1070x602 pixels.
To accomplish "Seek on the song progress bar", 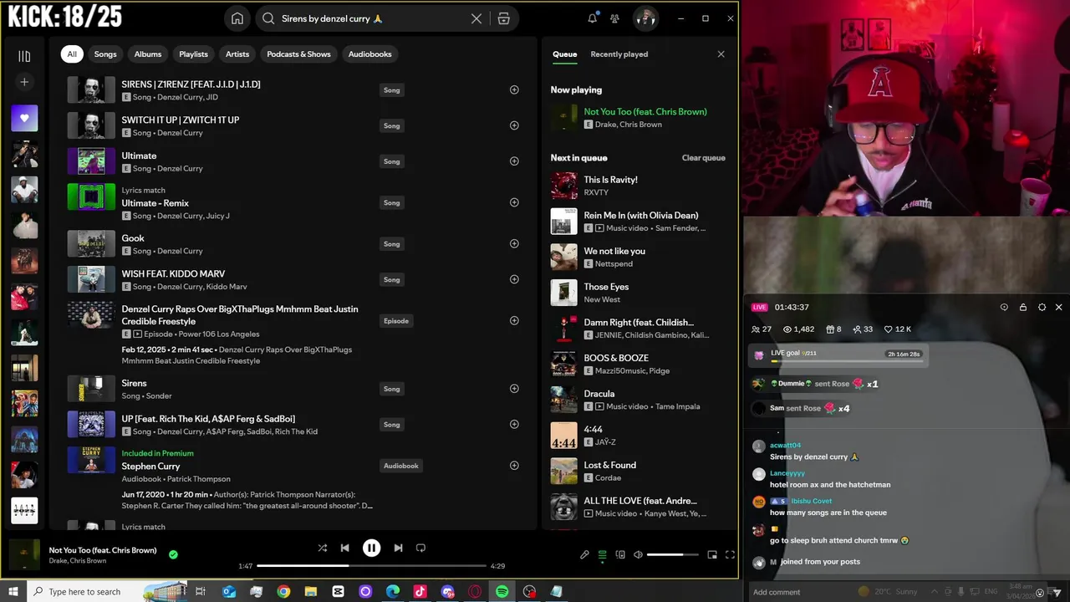I will [370, 566].
